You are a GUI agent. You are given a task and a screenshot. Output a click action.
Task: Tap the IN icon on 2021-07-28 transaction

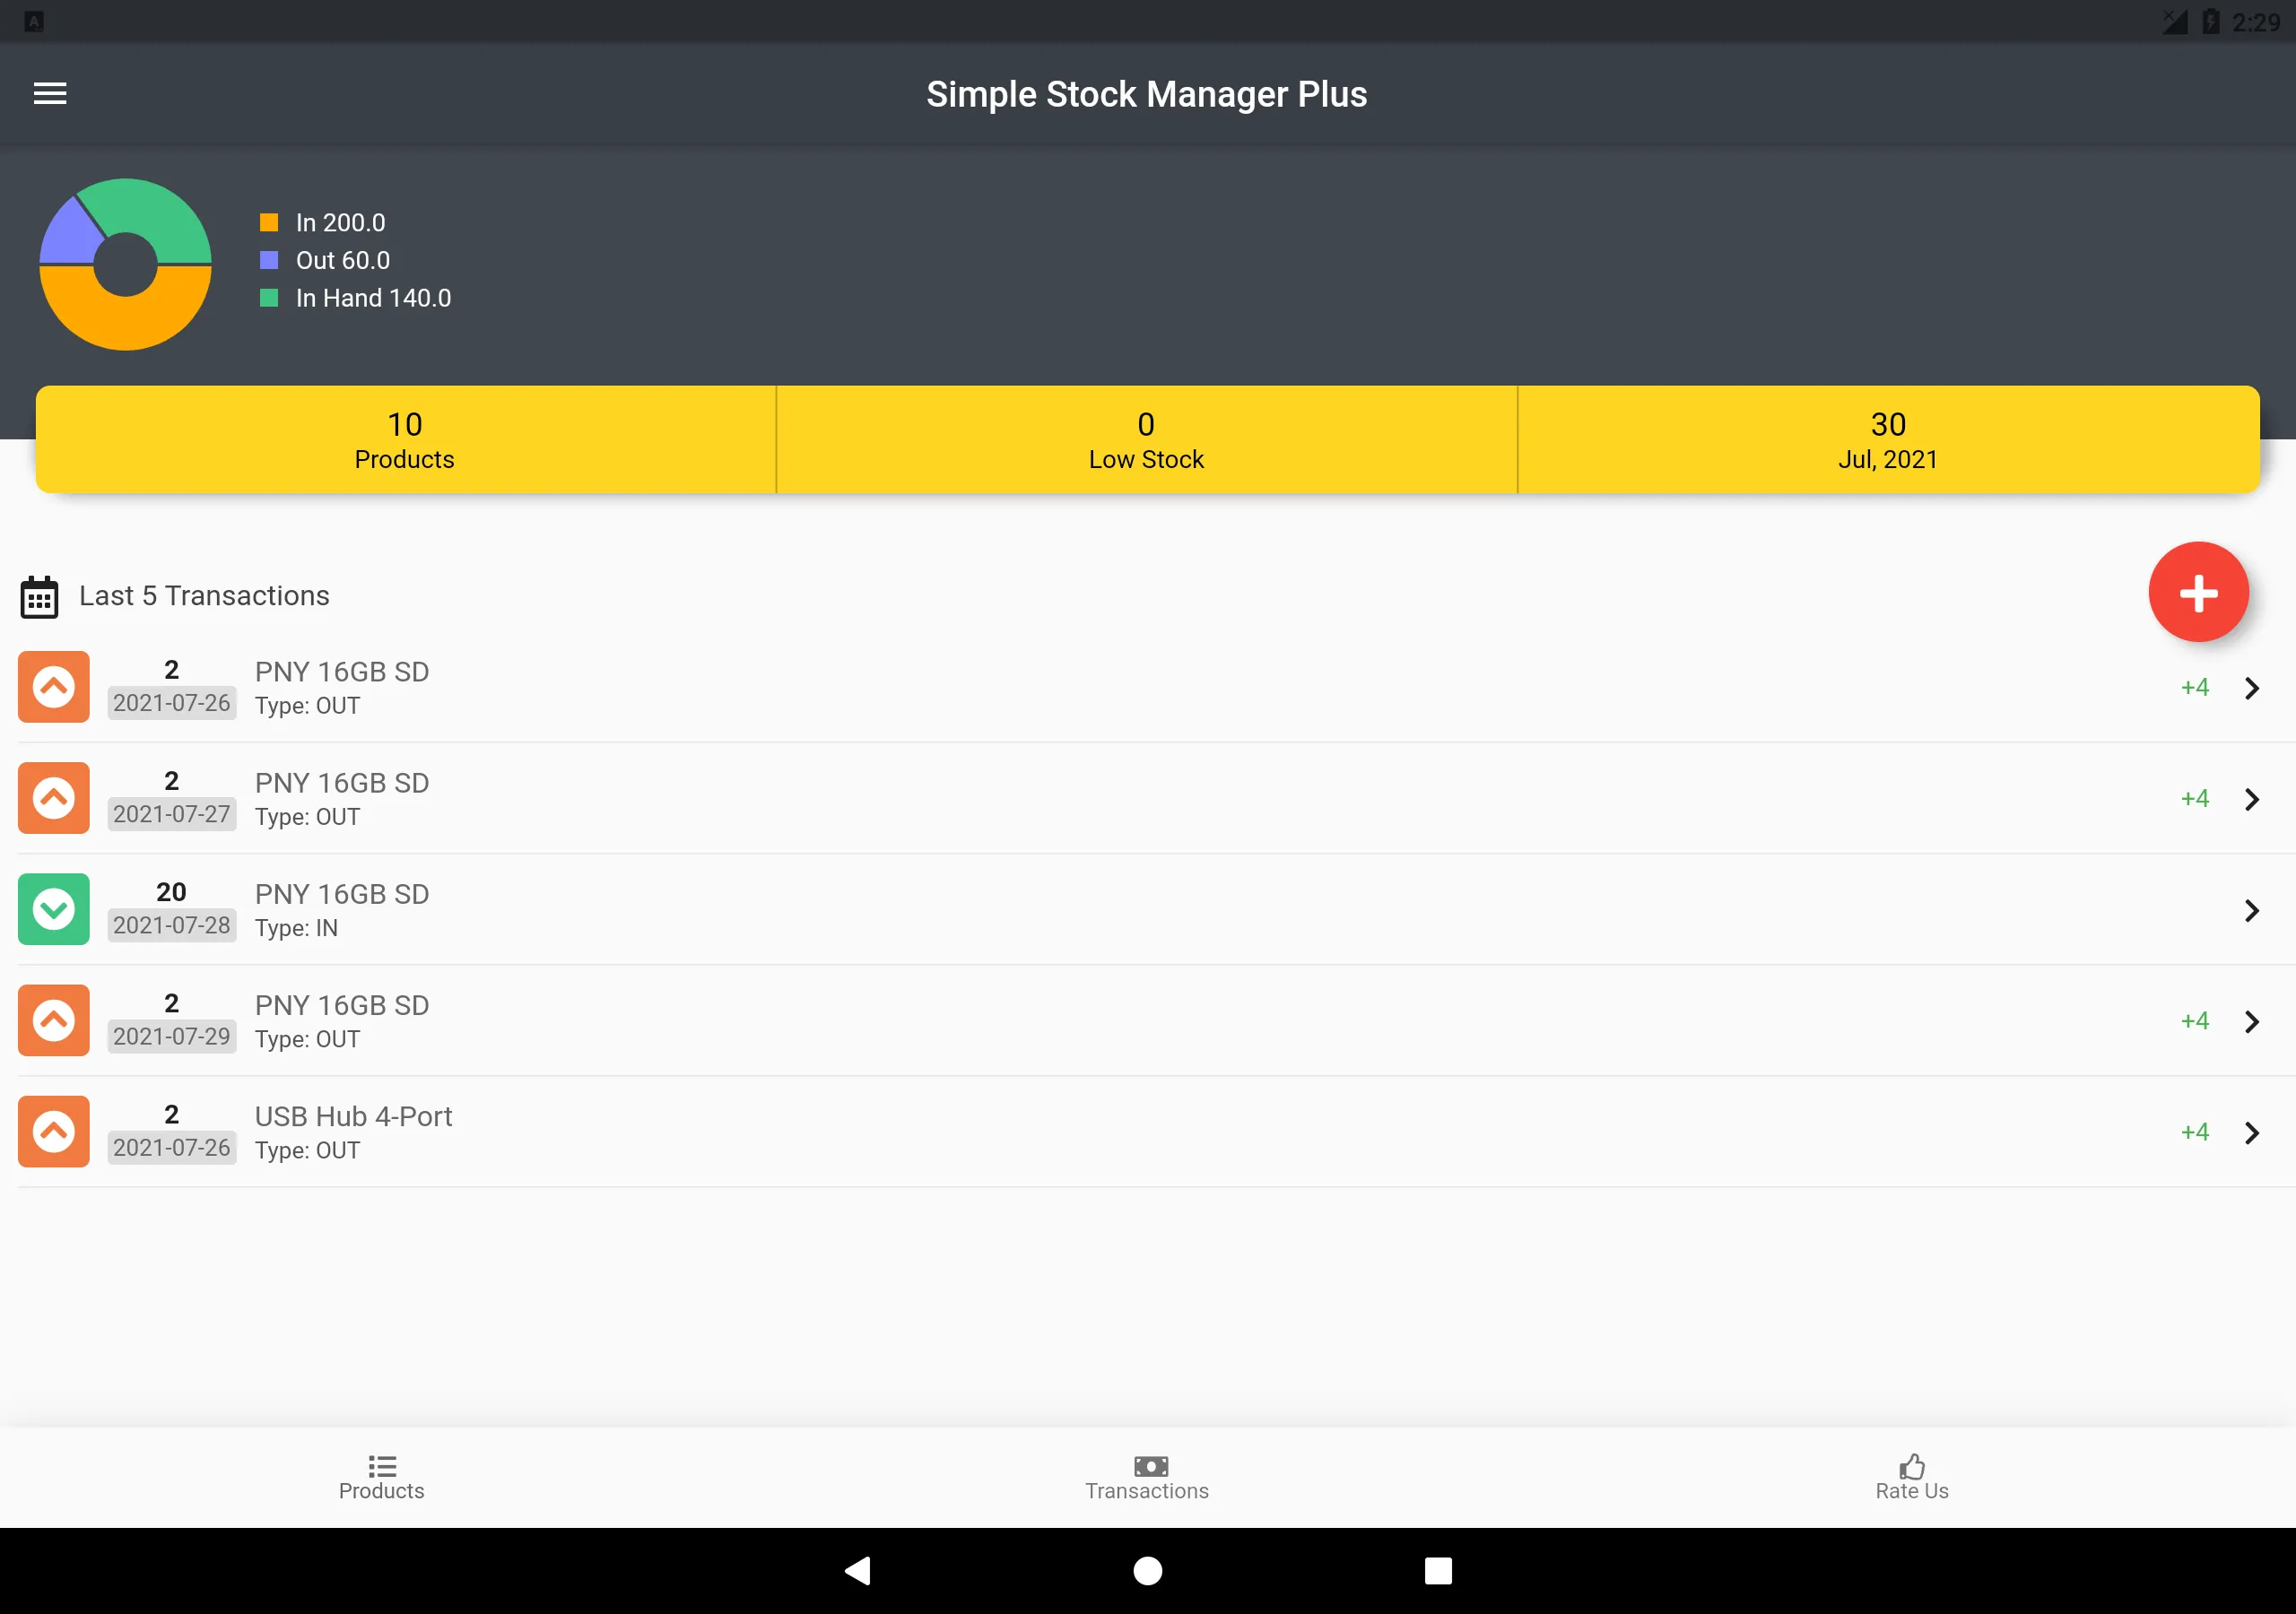point(52,908)
